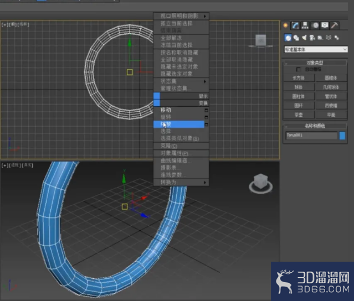Open the [前] view label menu

13,24
